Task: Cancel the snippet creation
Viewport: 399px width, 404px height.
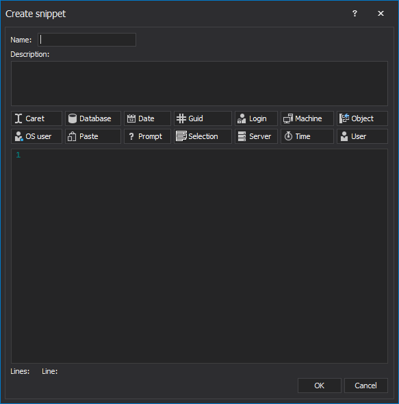Action: tap(365, 386)
